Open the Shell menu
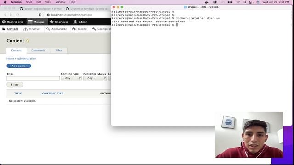Image resolution: width=294 pixels, height=165 pixels. click(29, 2)
